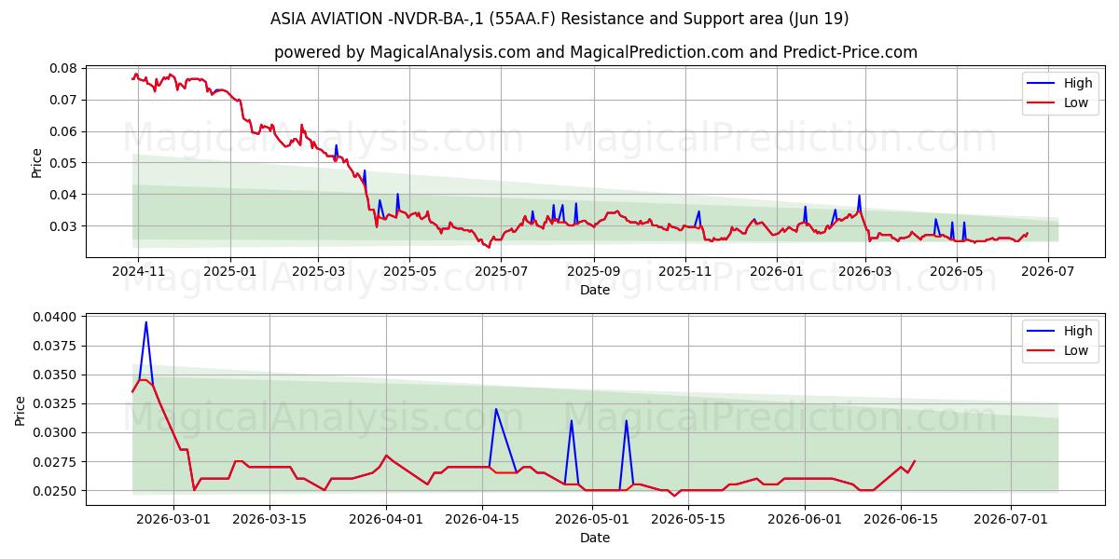Screen dimensions: 1119x559
Task: Click the 2026-05 date label on top chart
Action: coord(957,271)
